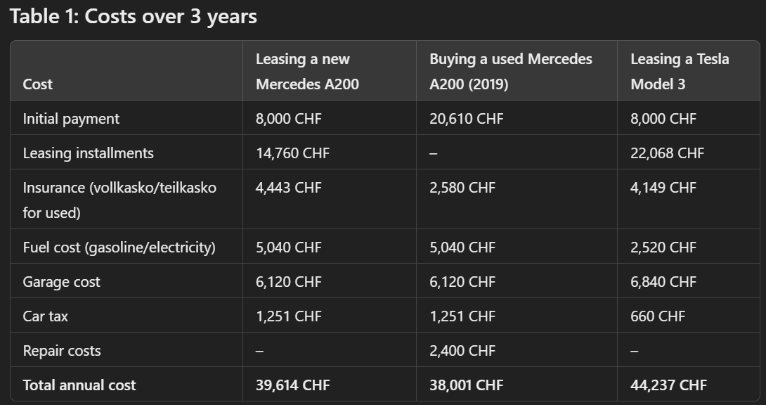This screenshot has width=766, height=405.
Task: Select the 'Garage cost' row label
Action: click(x=61, y=282)
